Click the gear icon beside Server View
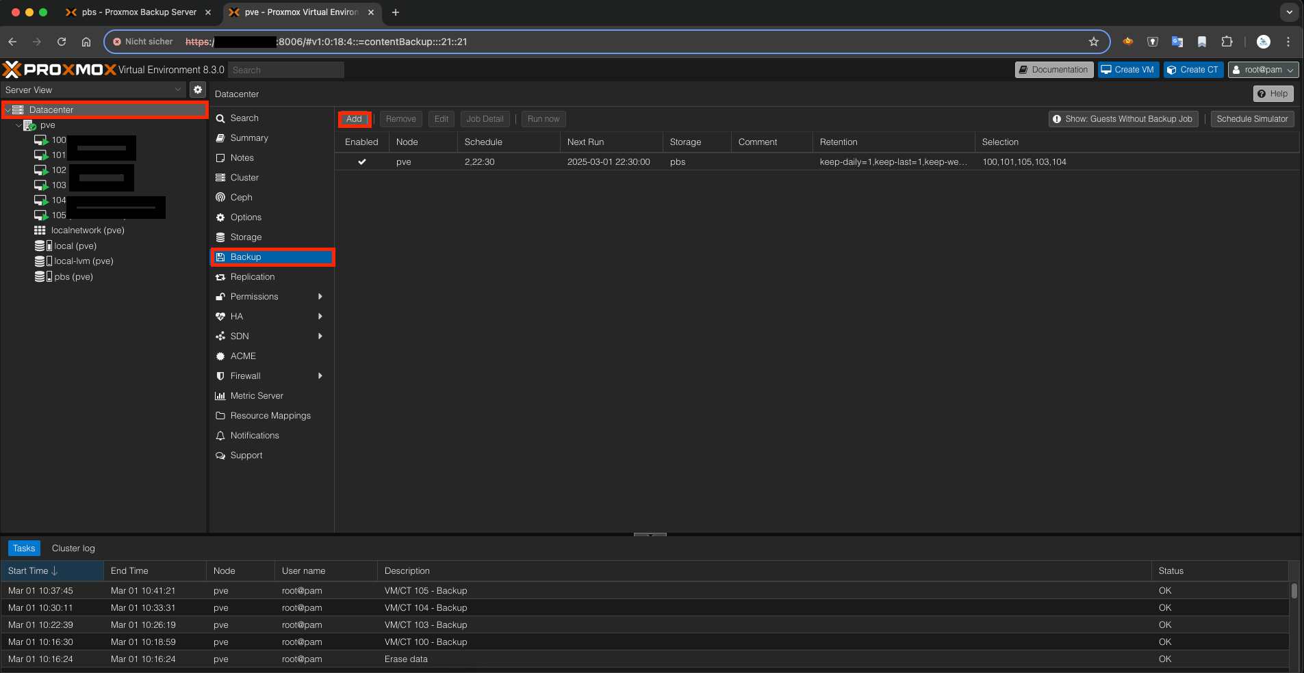 pyautogui.click(x=197, y=89)
